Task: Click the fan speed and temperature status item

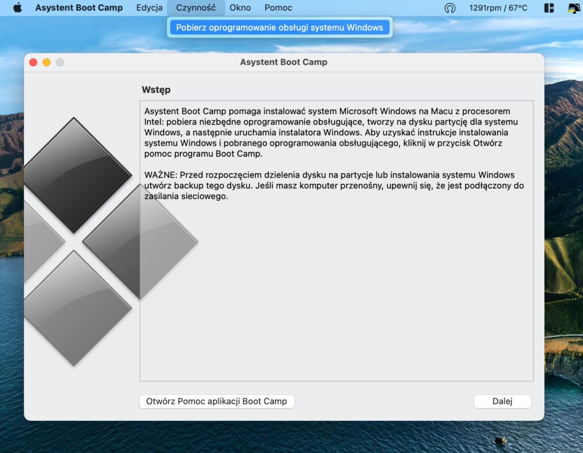Action: (x=498, y=8)
